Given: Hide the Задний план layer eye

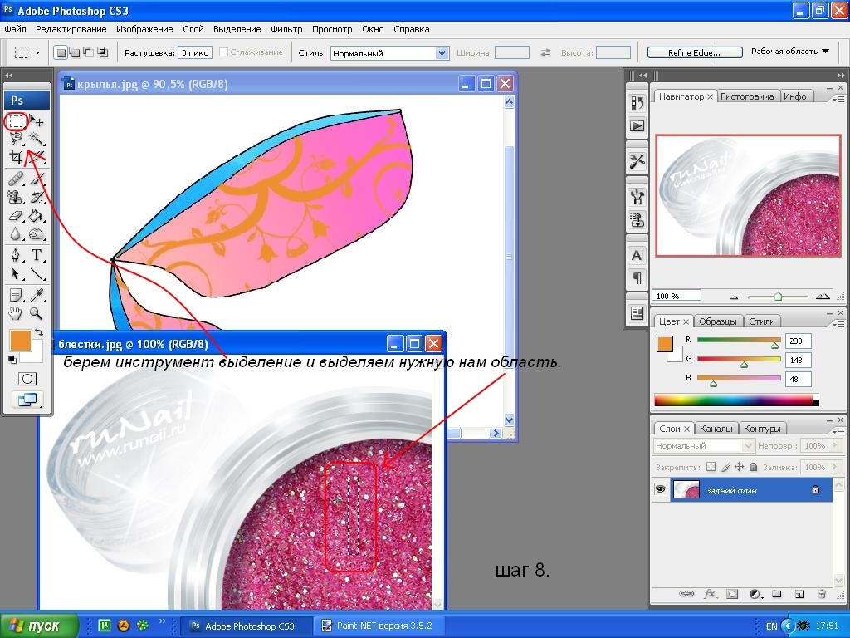Looking at the screenshot, I should tap(661, 490).
